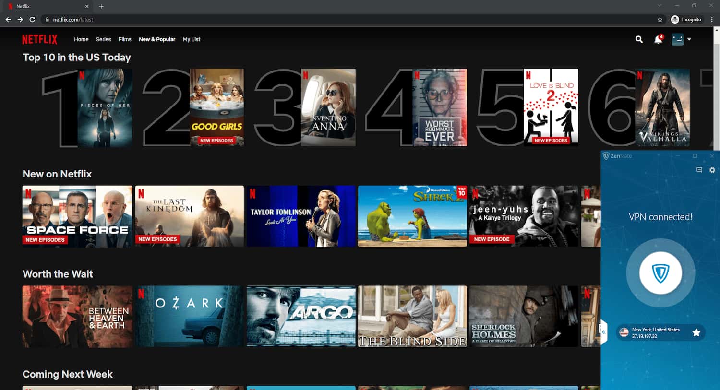Click the Netflix logo

(40, 39)
